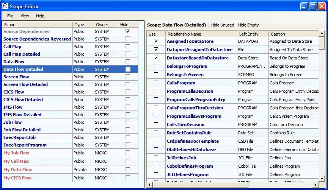The width and height of the screenshot is (328, 190).
Task: Enable Use checkbox for CallsProgram relationship
Action: (x=156, y=83)
